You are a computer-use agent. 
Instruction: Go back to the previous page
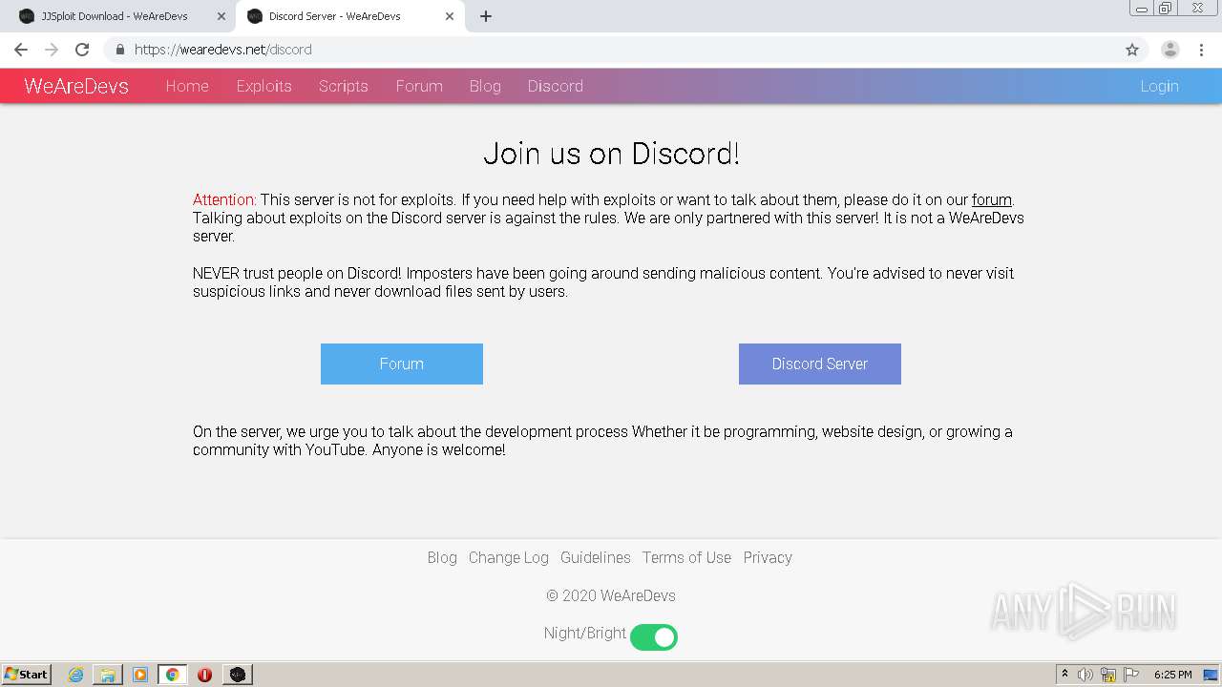21,50
